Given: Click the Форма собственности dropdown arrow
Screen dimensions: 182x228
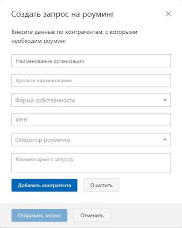Looking at the screenshot, I should (x=165, y=100).
